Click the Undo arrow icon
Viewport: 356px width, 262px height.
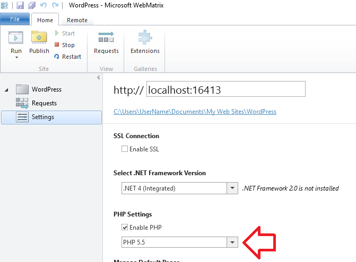coord(44,5)
